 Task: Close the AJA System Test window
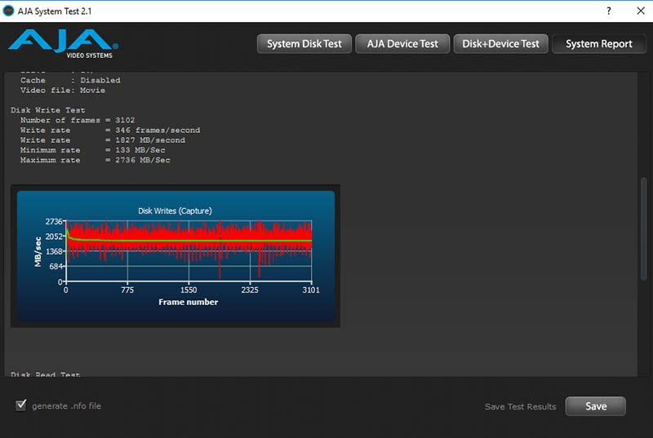641,11
